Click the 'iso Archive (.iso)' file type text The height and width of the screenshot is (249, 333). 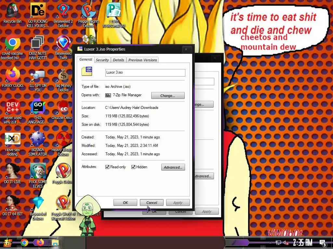(118, 87)
